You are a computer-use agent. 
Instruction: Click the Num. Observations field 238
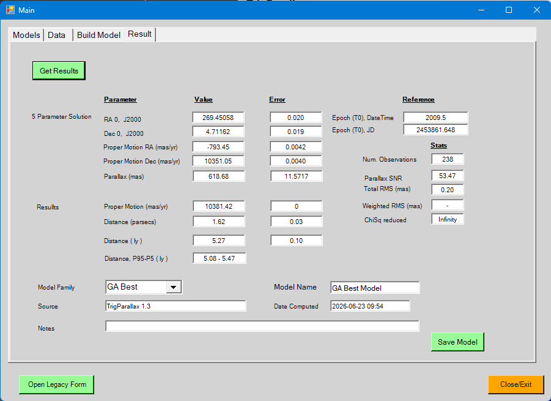coord(447,159)
